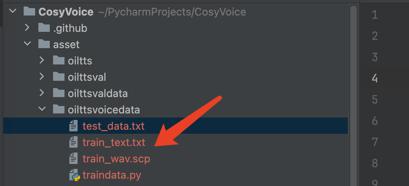Click the traindata.py Python file icon
Screen dimensions: 409x186
coord(74,175)
